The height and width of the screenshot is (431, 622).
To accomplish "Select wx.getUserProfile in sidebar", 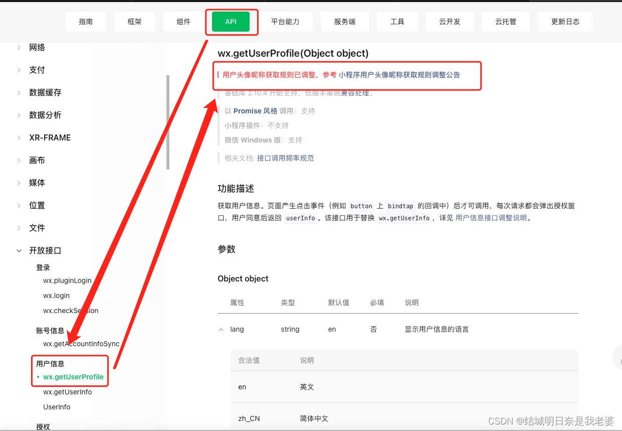I will click(x=73, y=377).
